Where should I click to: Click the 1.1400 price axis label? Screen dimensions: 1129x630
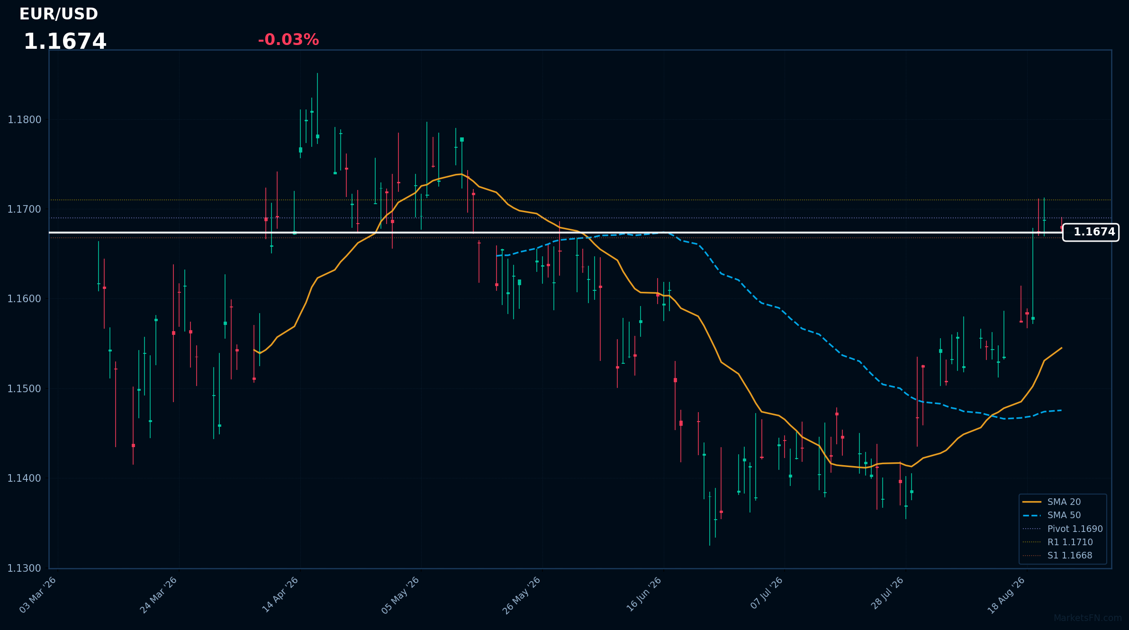click(25, 478)
